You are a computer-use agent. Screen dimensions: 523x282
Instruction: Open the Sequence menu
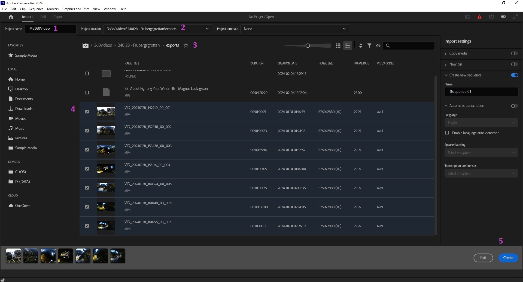36,9
